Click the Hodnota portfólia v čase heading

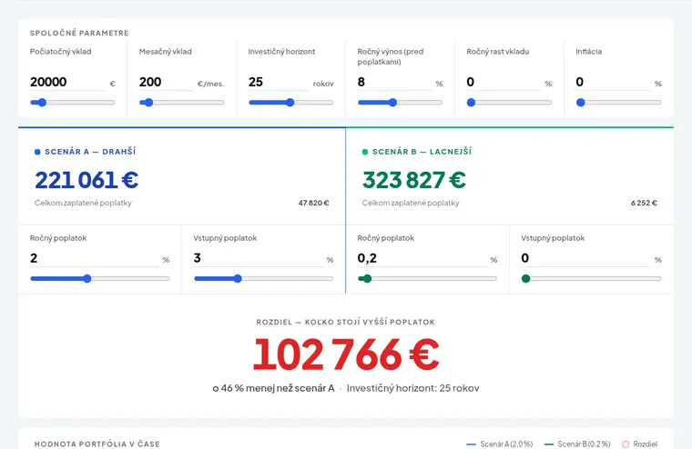tap(97, 444)
